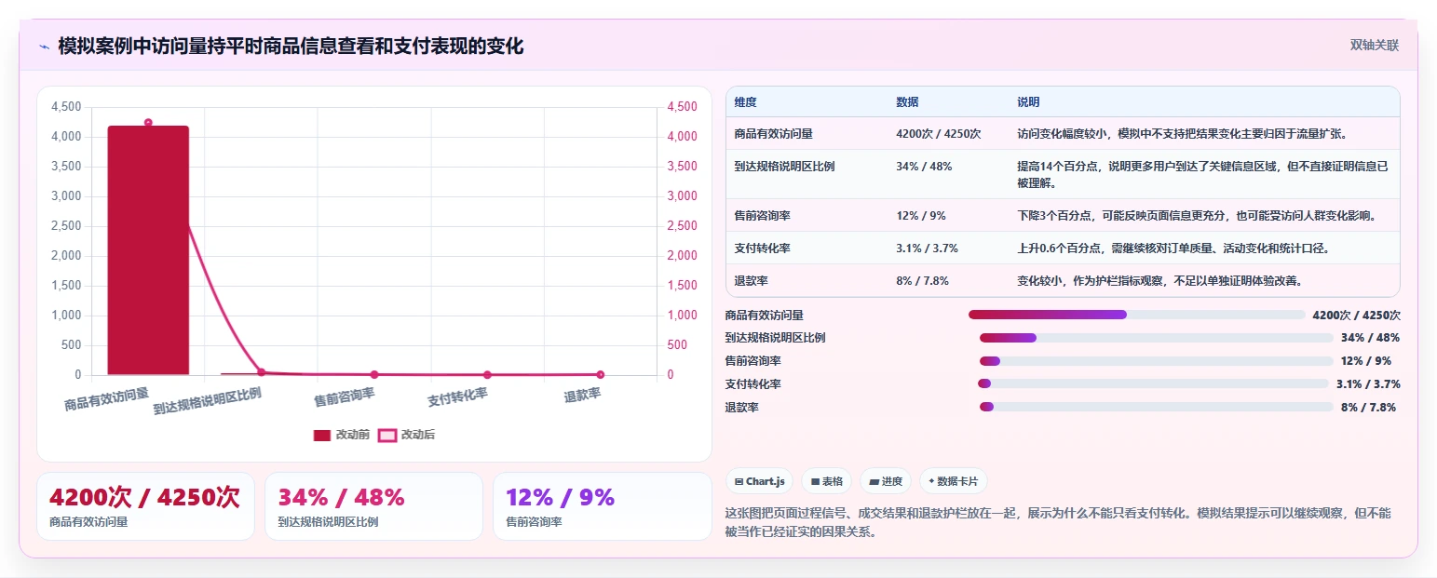Click the 售前咨询率 table row label
1437x578 pixels.
(762, 215)
